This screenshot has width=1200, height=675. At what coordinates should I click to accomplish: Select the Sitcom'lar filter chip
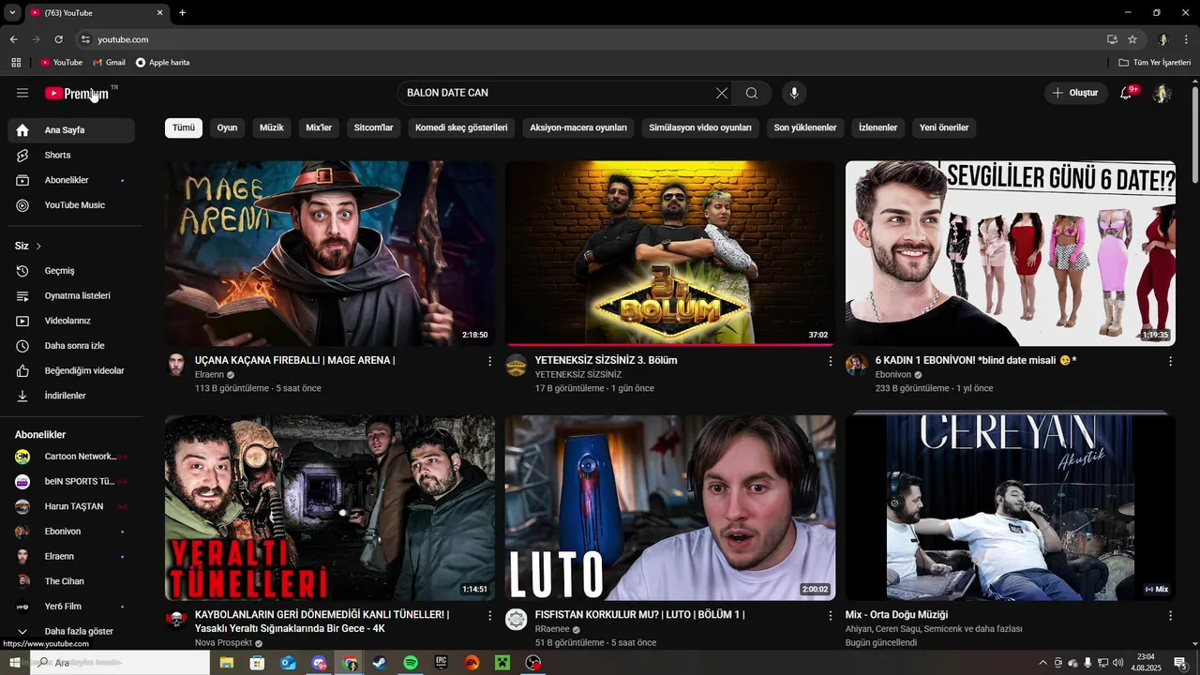373,127
